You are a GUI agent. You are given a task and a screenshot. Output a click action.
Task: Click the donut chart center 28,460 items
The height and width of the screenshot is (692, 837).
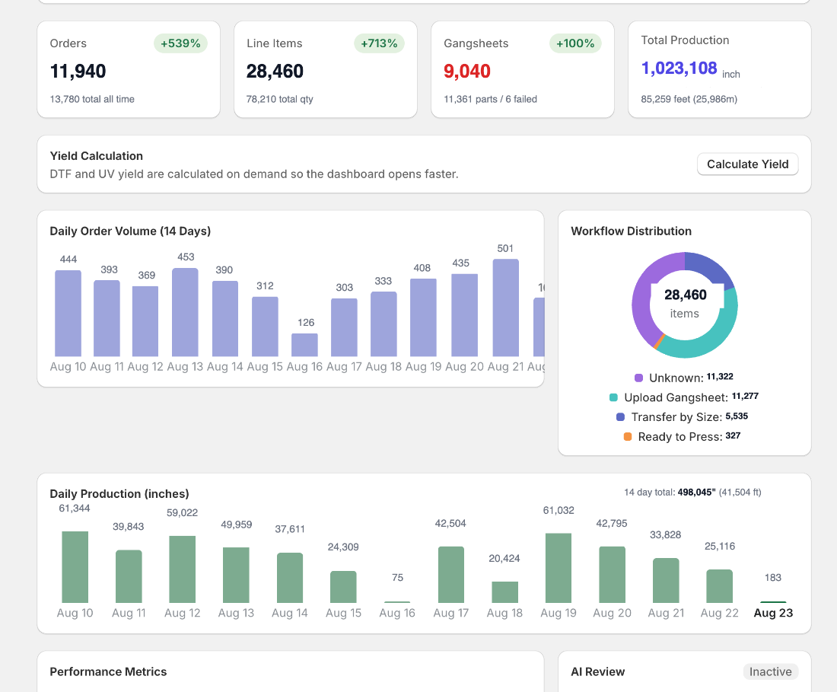click(x=685, y=303)
